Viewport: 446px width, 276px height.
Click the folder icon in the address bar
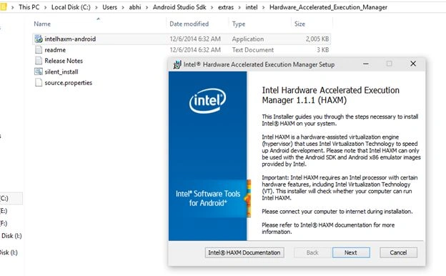pyautogui.click(x=3, y=7)
